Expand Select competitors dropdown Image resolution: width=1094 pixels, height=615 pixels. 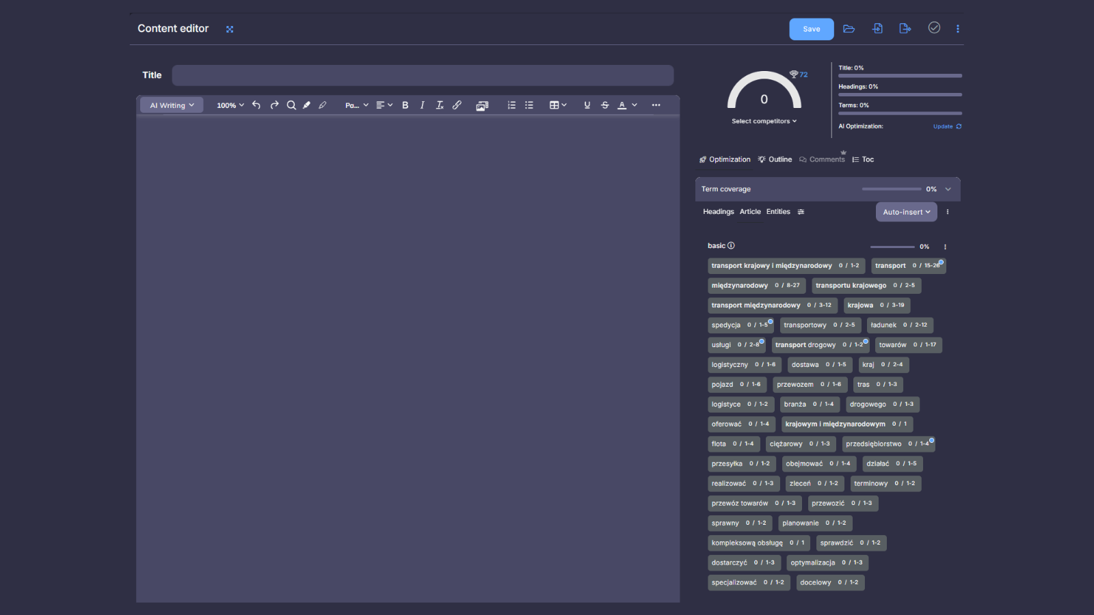click(764, 122)
